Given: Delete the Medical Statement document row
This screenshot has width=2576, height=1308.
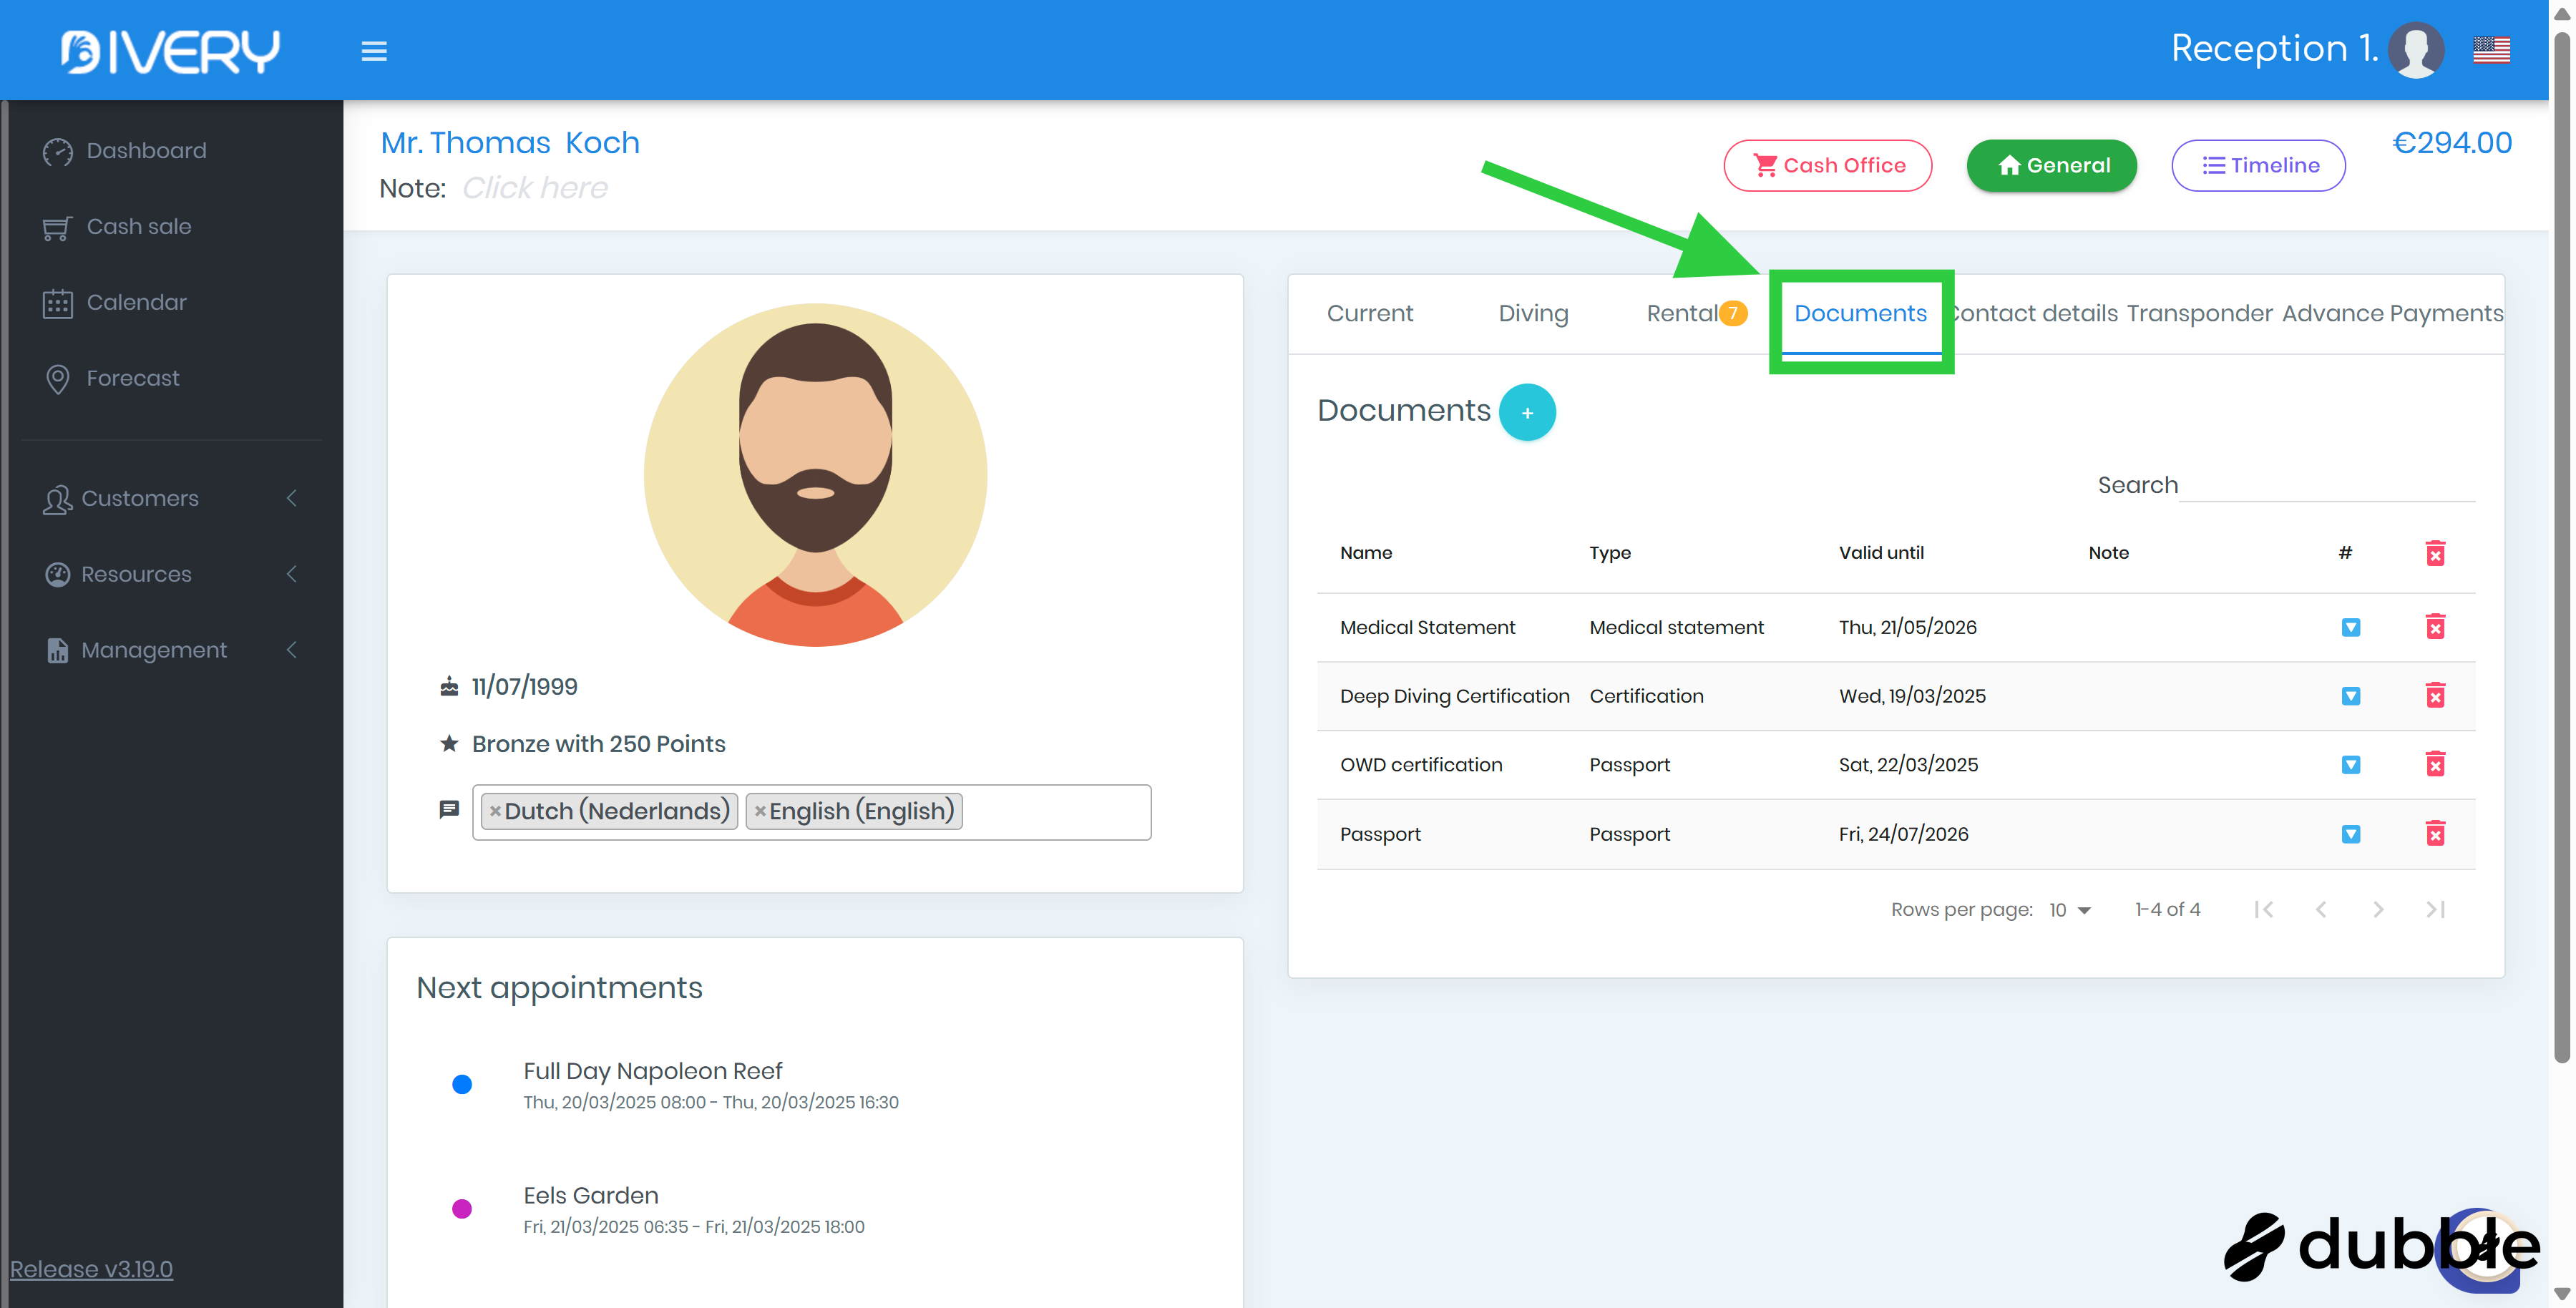Looking at the screenshot, I should [x=2434, y=627].
